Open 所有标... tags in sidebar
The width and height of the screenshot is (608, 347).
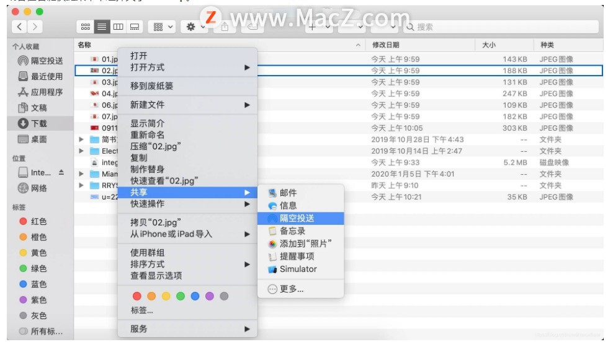point(41,331)
